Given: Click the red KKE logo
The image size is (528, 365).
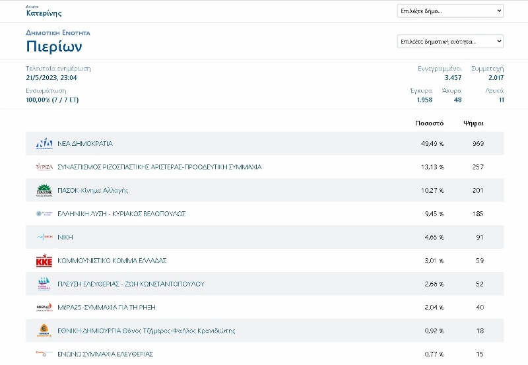Looking at the screenshot, I should [x=44, y=261].
